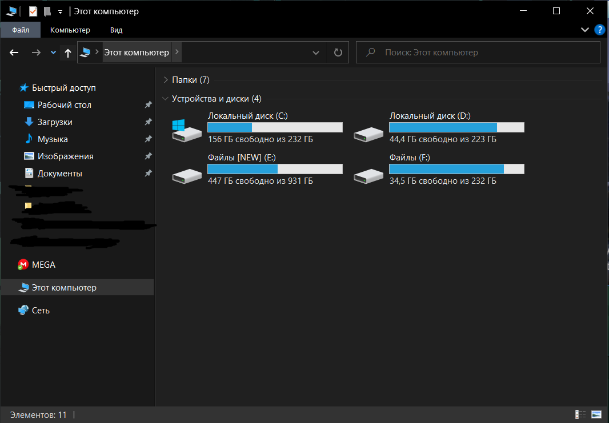Click the computer icon in the title bar
The image size is (609, 423).
tap(11, 11)
